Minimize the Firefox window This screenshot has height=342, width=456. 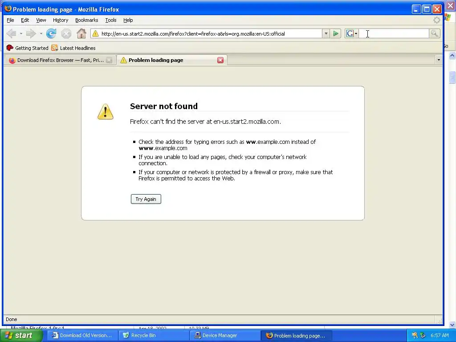coord(416,9)
